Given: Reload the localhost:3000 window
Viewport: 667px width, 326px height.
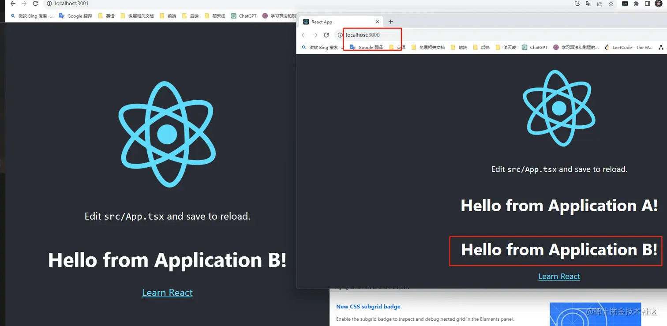Looking at the screenshot, I should [326, 35].
